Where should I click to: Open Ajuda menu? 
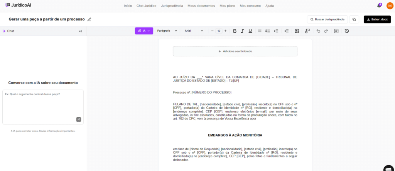click(270, 6)
